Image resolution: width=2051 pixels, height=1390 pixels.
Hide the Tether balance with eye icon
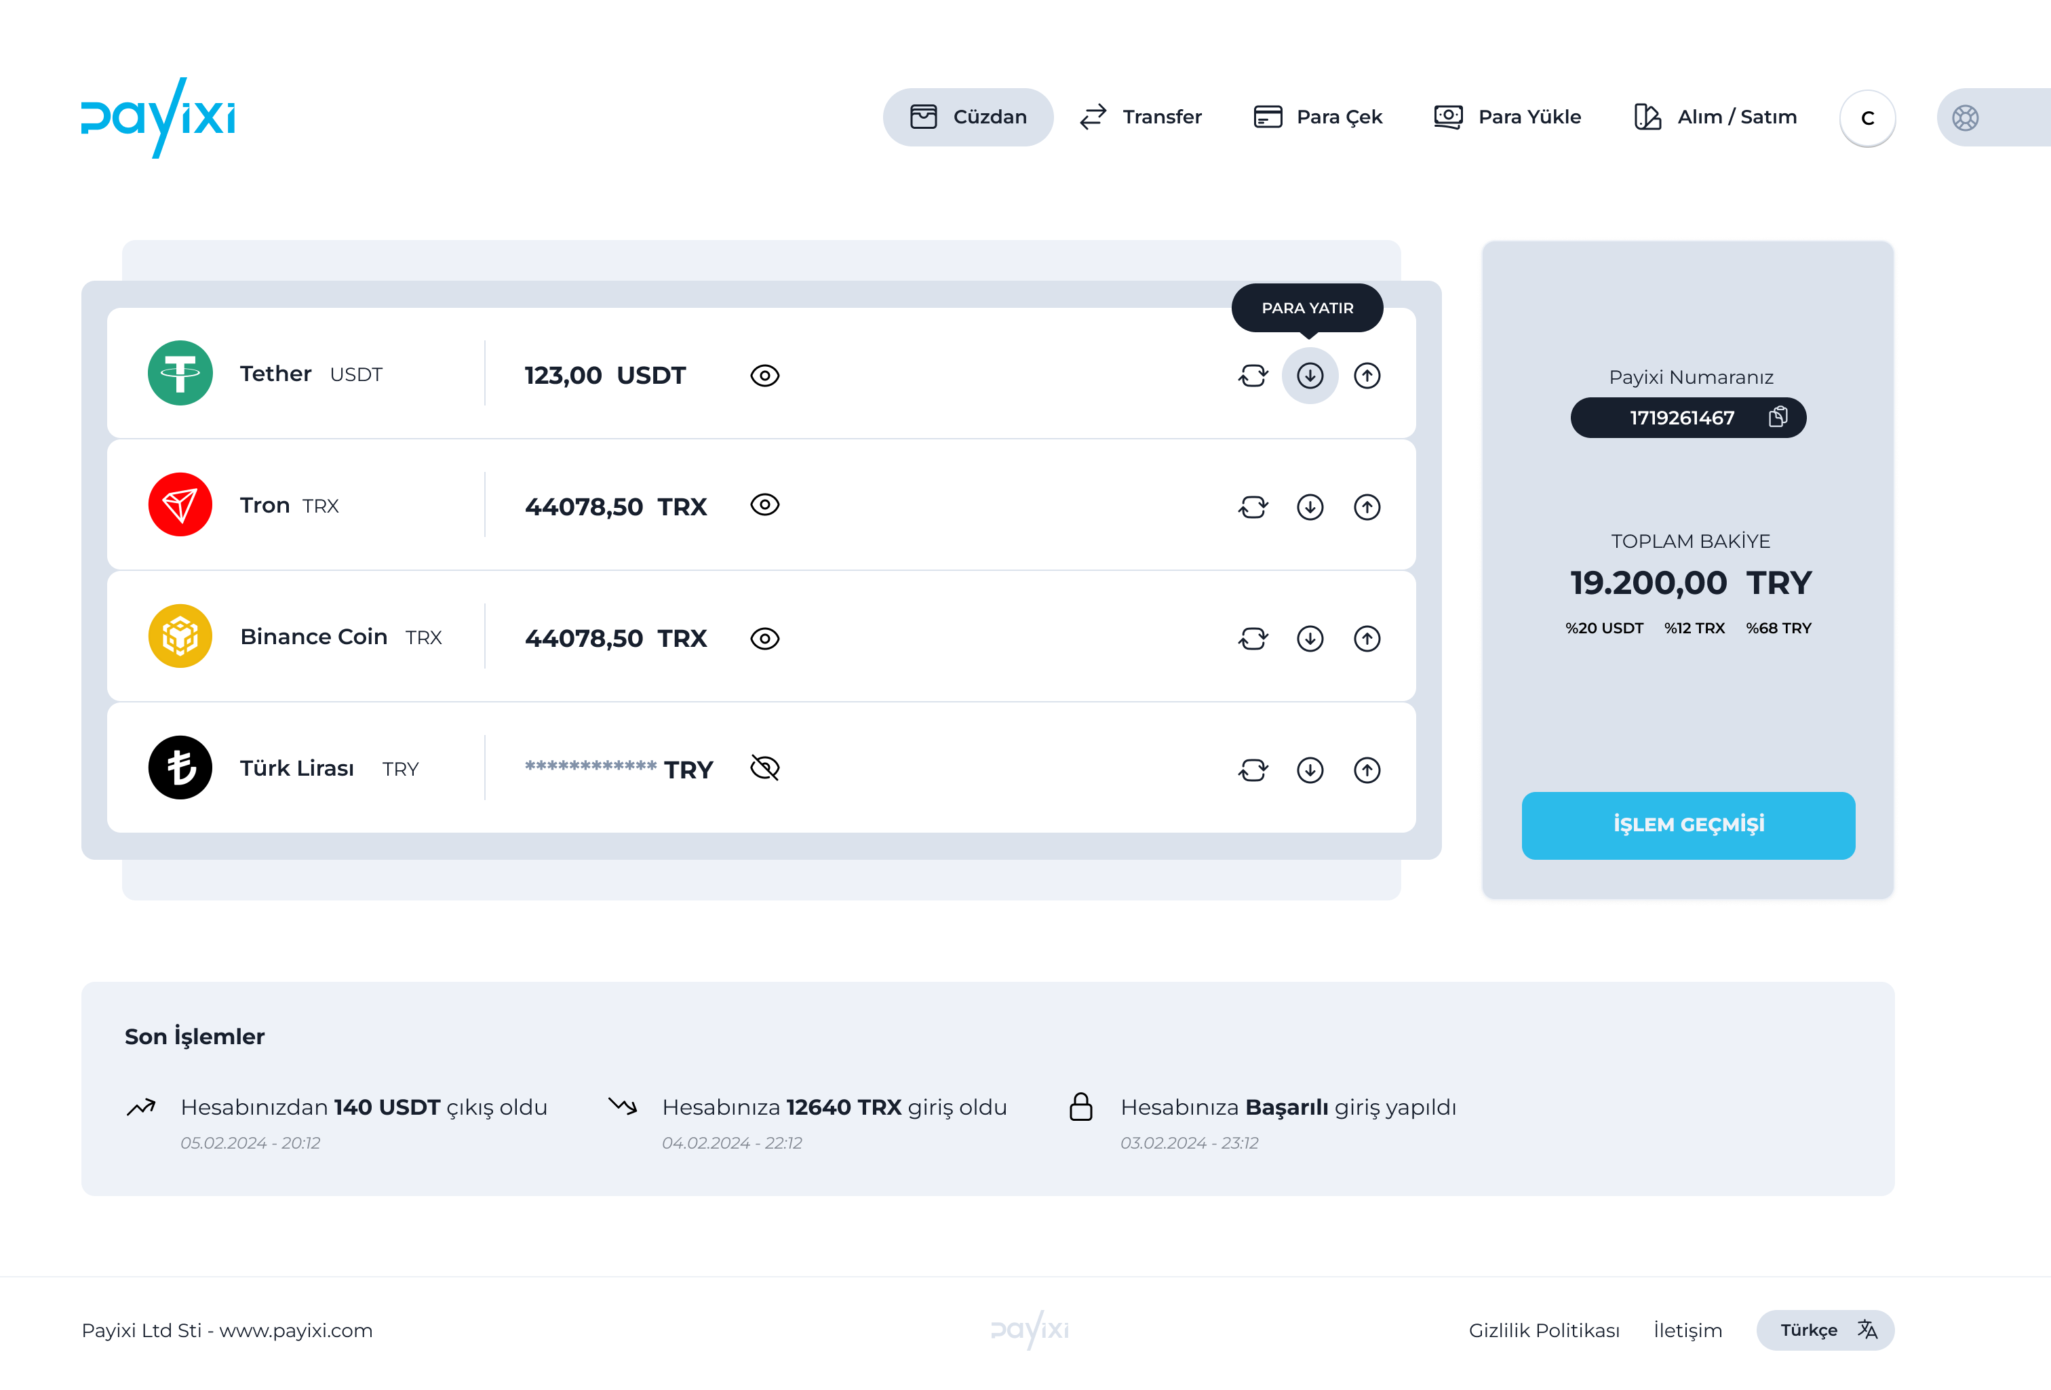(764, 376)
